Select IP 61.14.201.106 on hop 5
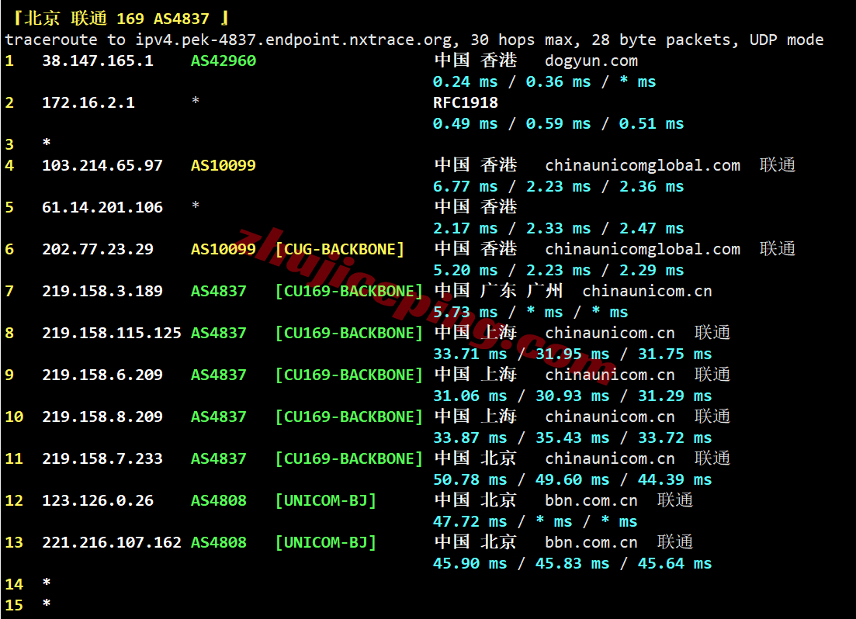Screen dimensions: 856x619 click(x=102, y=207)
